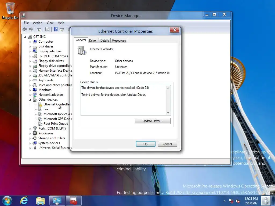
Task: Click the Update Driver... button
Action: tap(153, 121)
